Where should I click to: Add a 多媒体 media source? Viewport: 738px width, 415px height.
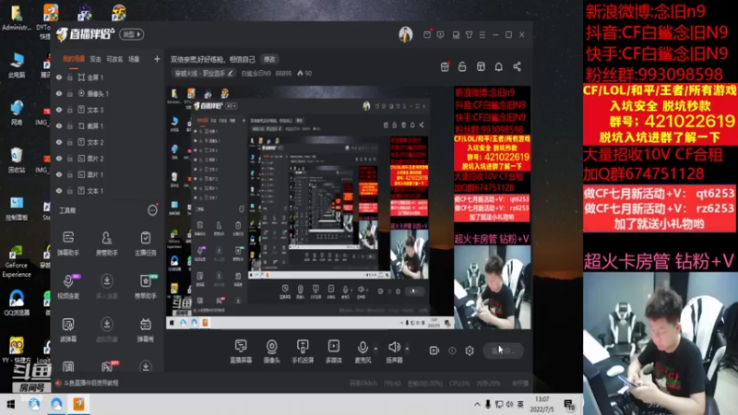pyautogui.click(x=334, y=351)
